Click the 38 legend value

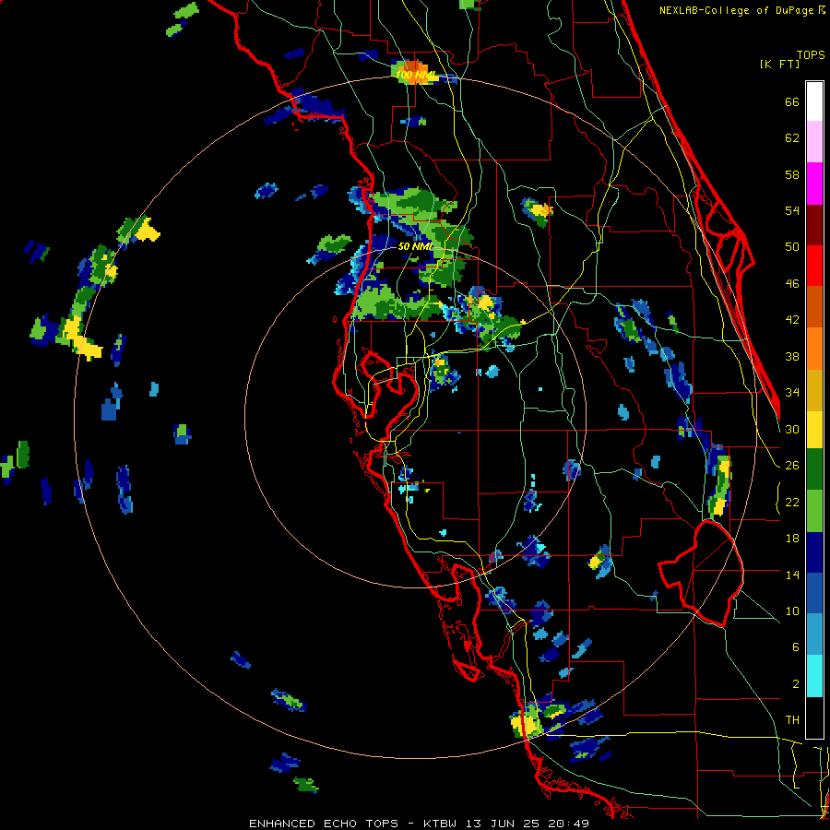(x=792, y=356)
